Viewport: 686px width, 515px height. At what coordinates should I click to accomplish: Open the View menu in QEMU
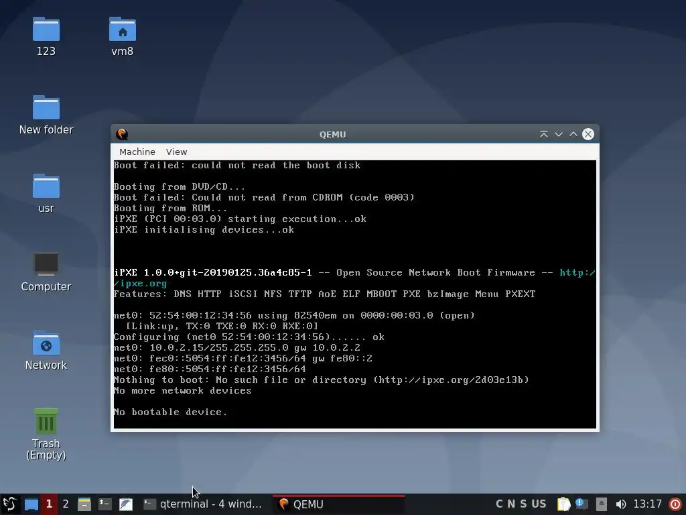coord(176,152)
